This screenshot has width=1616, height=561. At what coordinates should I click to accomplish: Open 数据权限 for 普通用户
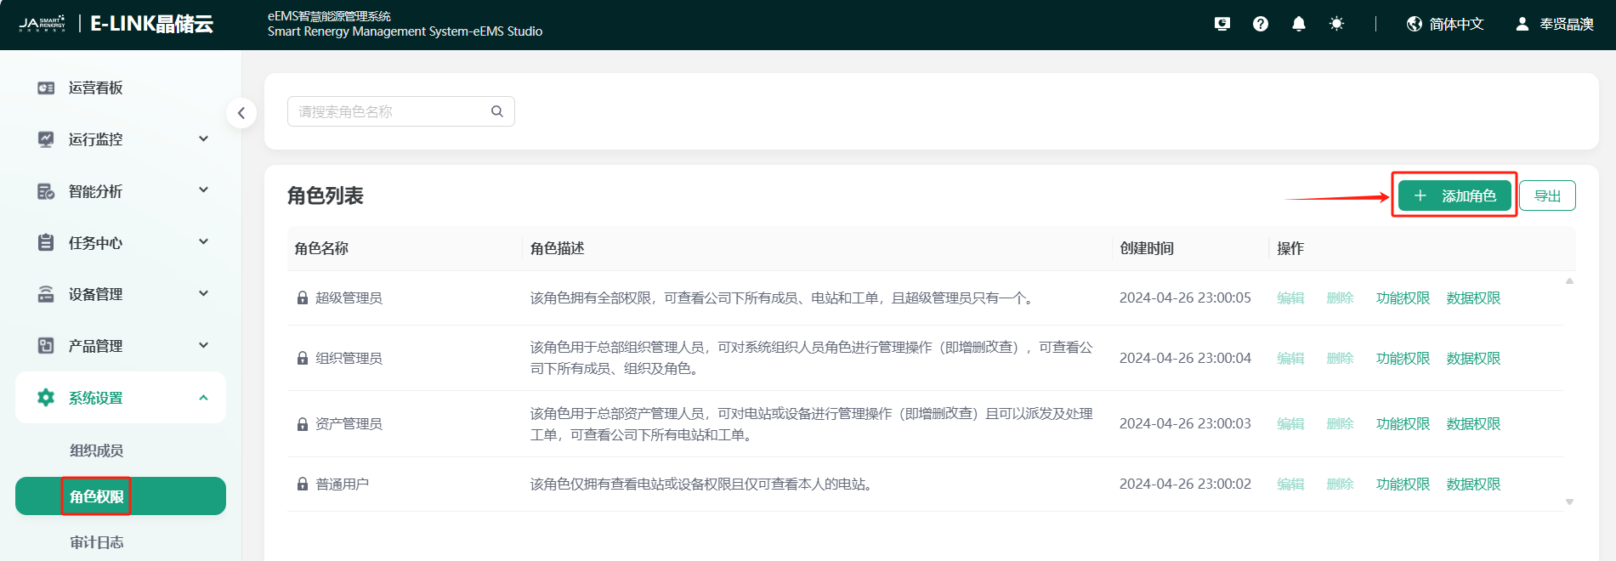pyautogui.click(x=1473, y=484)
